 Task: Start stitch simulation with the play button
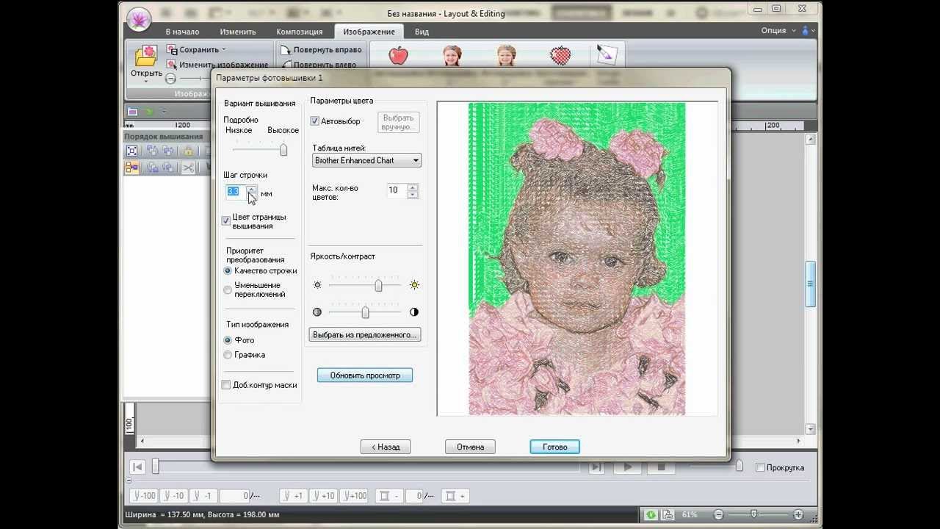coord(627,467)
